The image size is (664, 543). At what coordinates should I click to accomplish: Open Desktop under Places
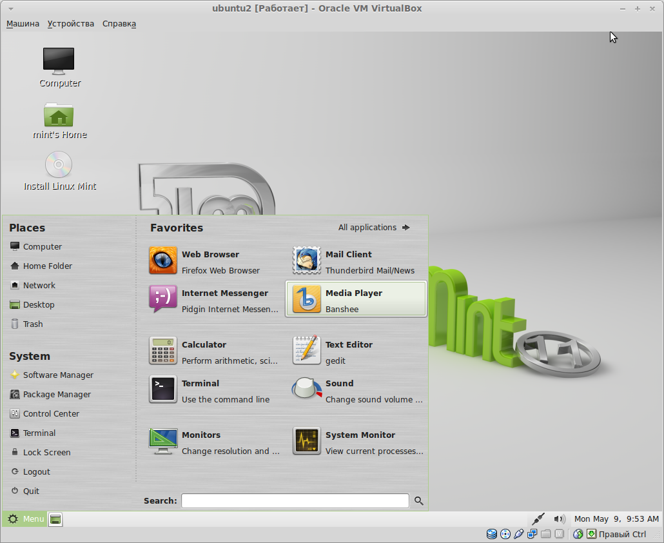[x=33, y=304]
